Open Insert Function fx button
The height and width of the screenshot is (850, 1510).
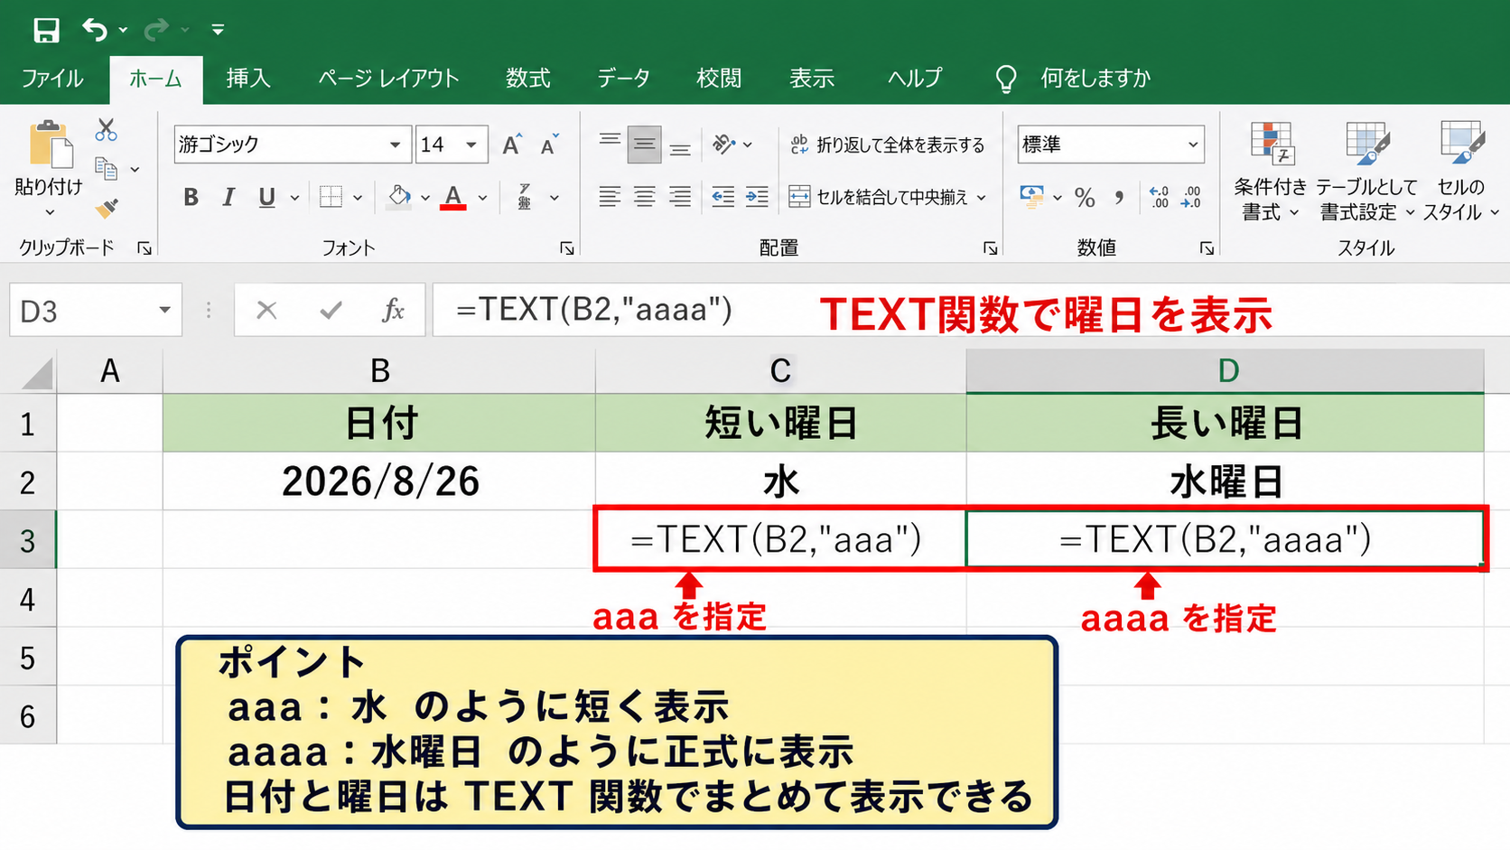tap(393, 311)
